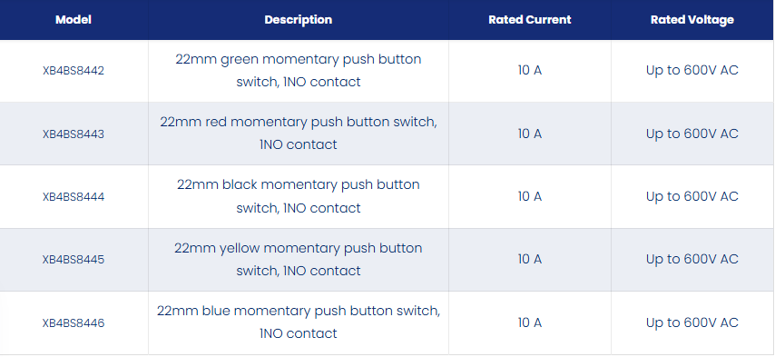This screenshot has height=357, width=775.
Task: Select model XB4BS8446 cell
Action: (x=74, y=322)
